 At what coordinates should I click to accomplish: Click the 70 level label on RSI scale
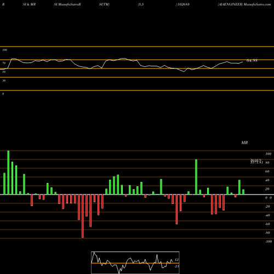coord(4,63)
